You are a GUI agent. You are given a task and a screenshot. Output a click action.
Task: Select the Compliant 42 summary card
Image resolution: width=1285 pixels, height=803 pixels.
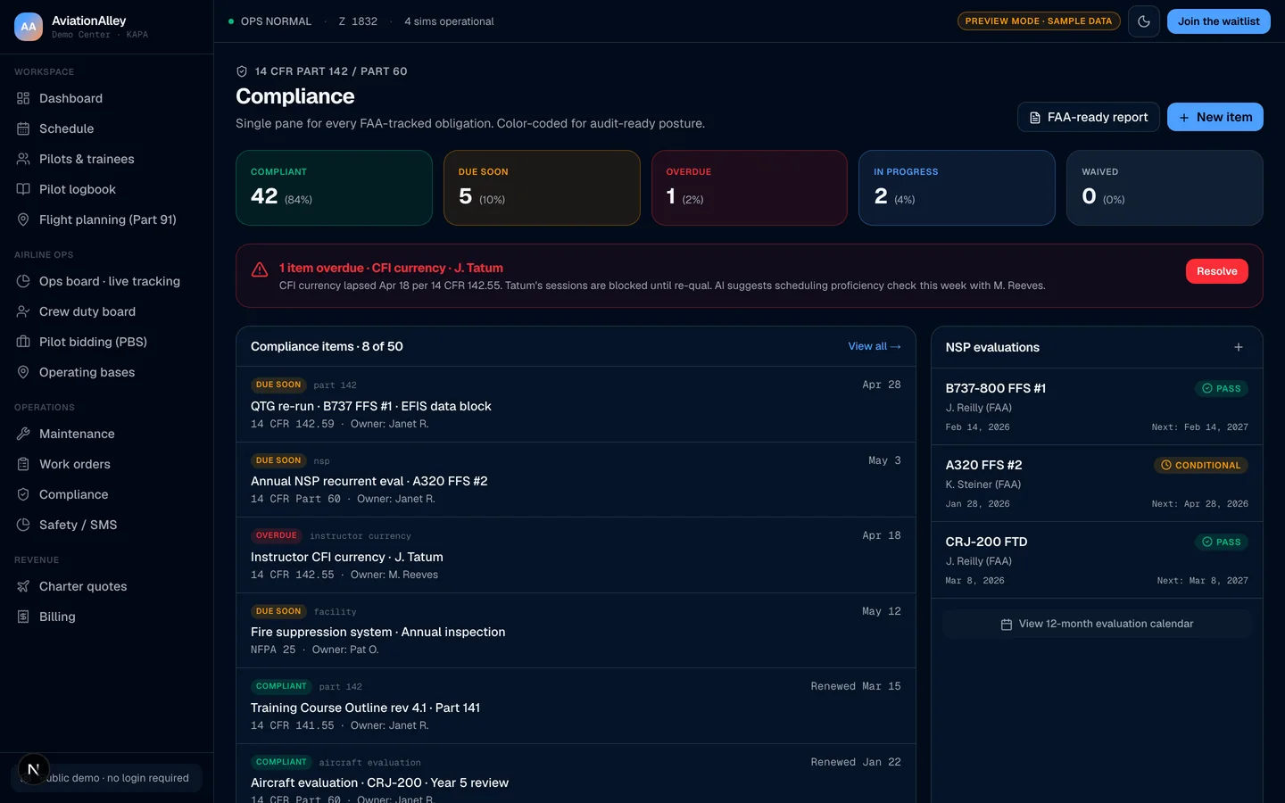[334, 187]
